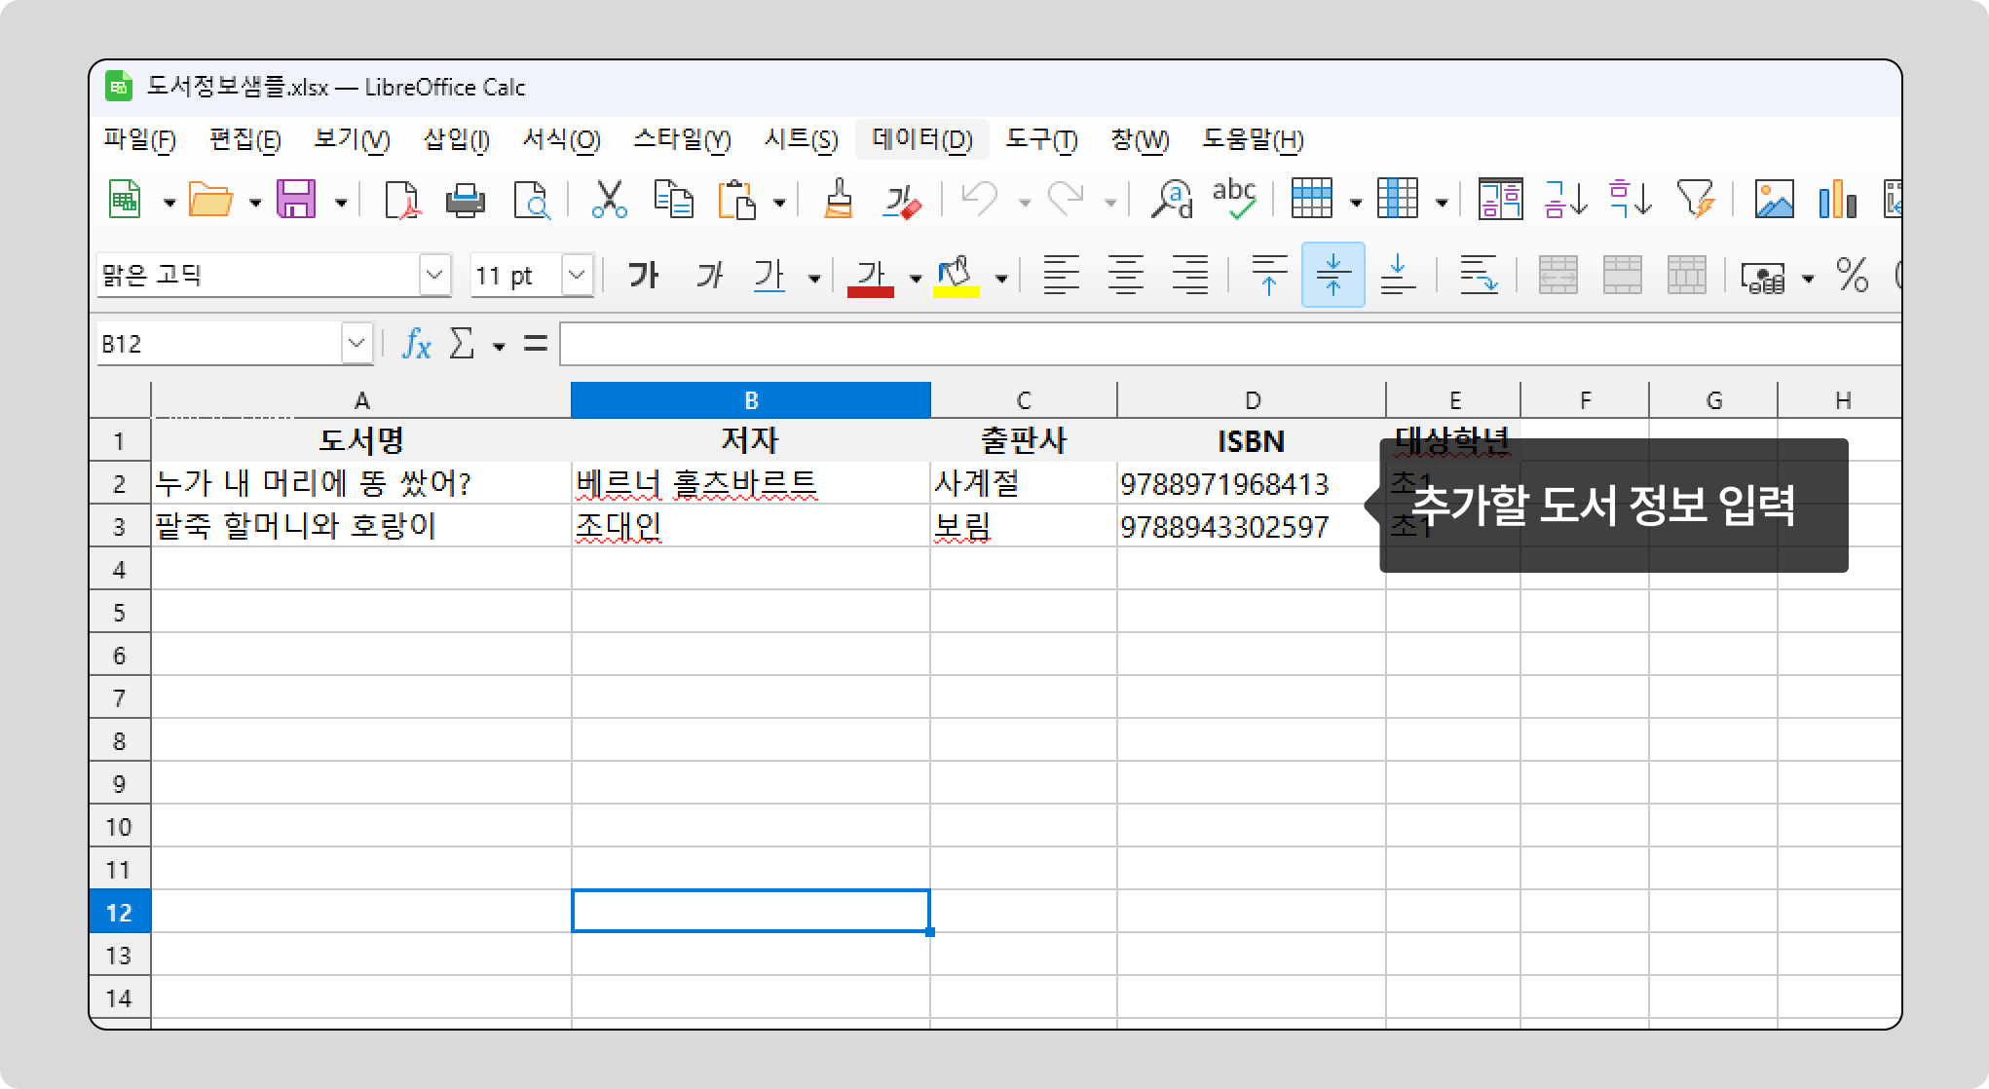Apply red font color swatch

(x=871, y=291)
